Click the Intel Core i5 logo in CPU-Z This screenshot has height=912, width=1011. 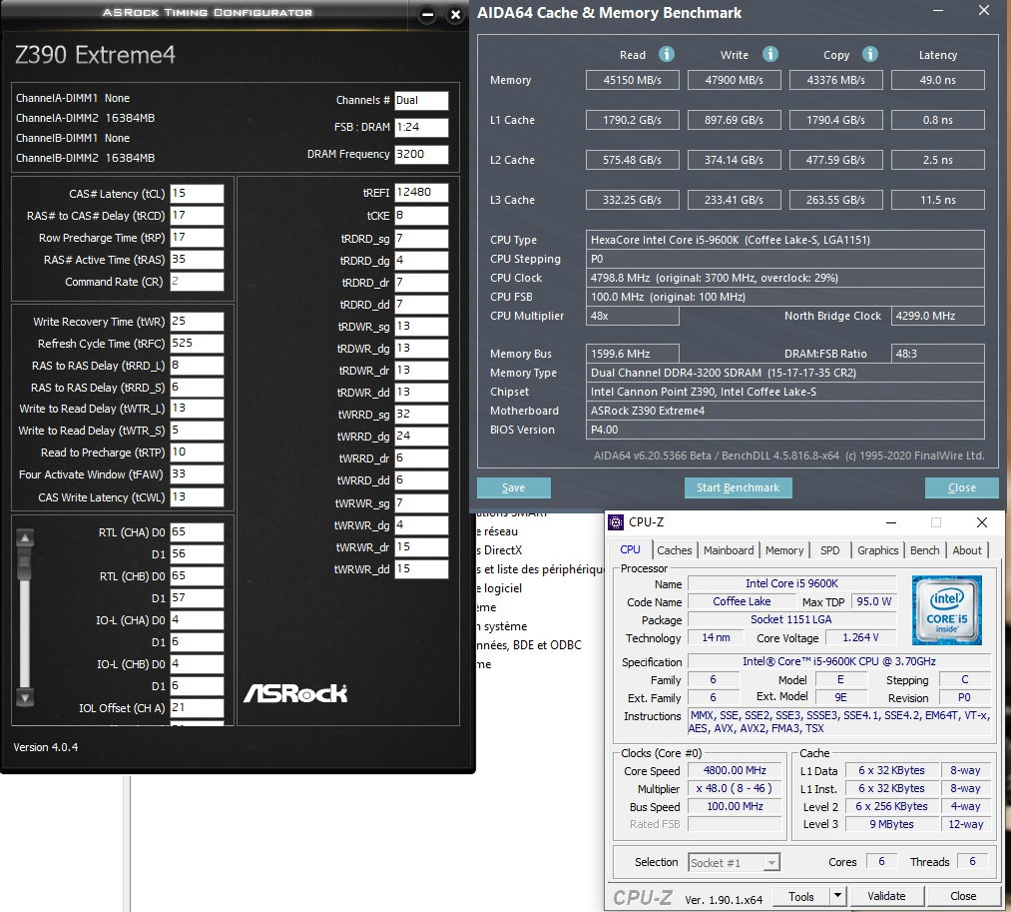click(946, 610)
